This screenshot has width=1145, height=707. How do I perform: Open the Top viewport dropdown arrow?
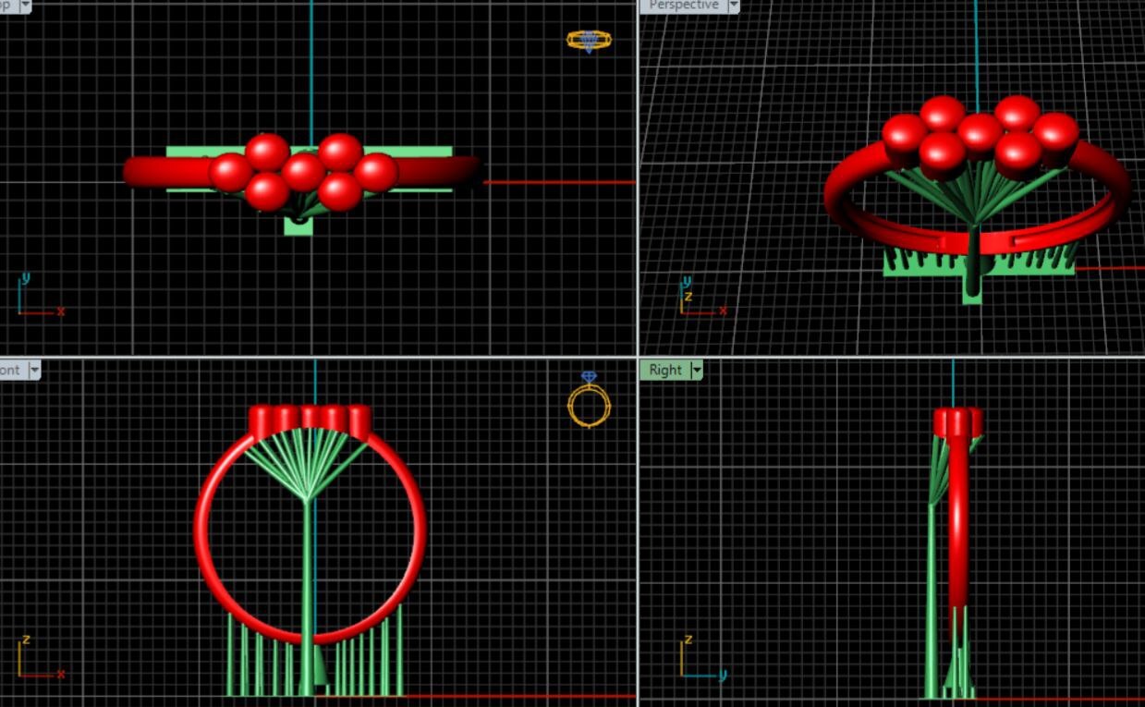point(24,6)
